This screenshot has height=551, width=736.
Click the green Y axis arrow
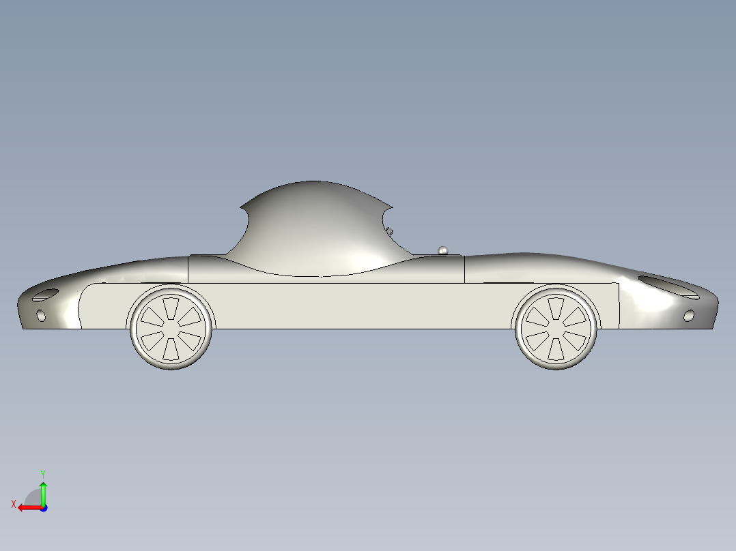click(43, 494)
